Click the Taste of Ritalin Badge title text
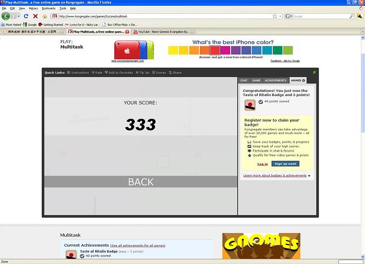This screenshot has height=264, width=365. point(99,251)
